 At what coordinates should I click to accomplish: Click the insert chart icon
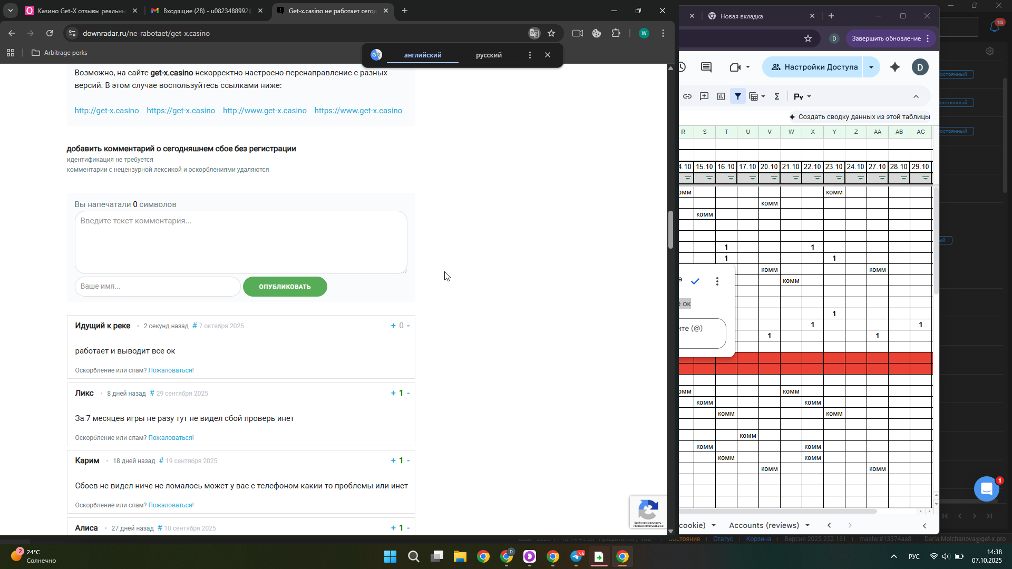[721, 96]
